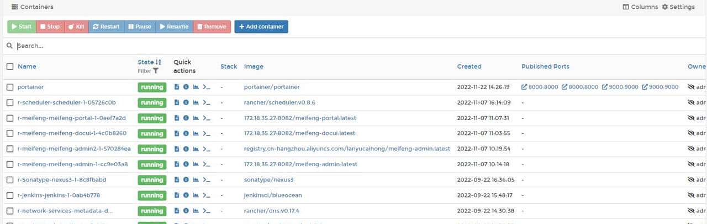Click the Stop button

pyautogui.click(x=50, y=26)
